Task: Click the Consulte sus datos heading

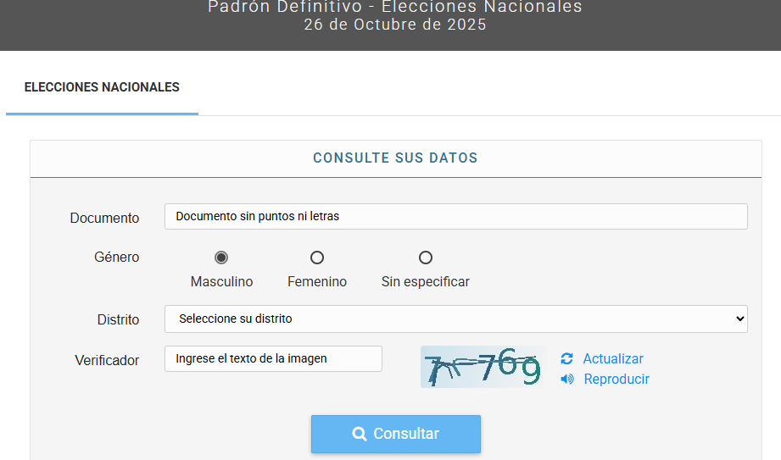Action: click(x=395, y=158)
